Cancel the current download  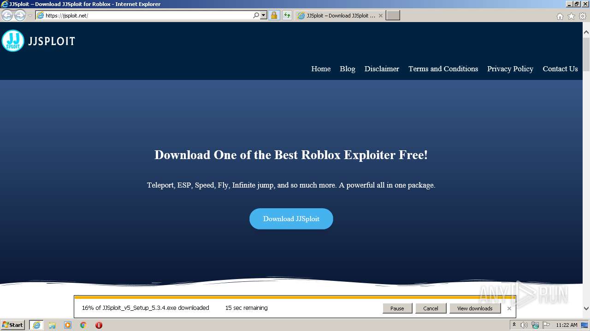pos(431,308)
